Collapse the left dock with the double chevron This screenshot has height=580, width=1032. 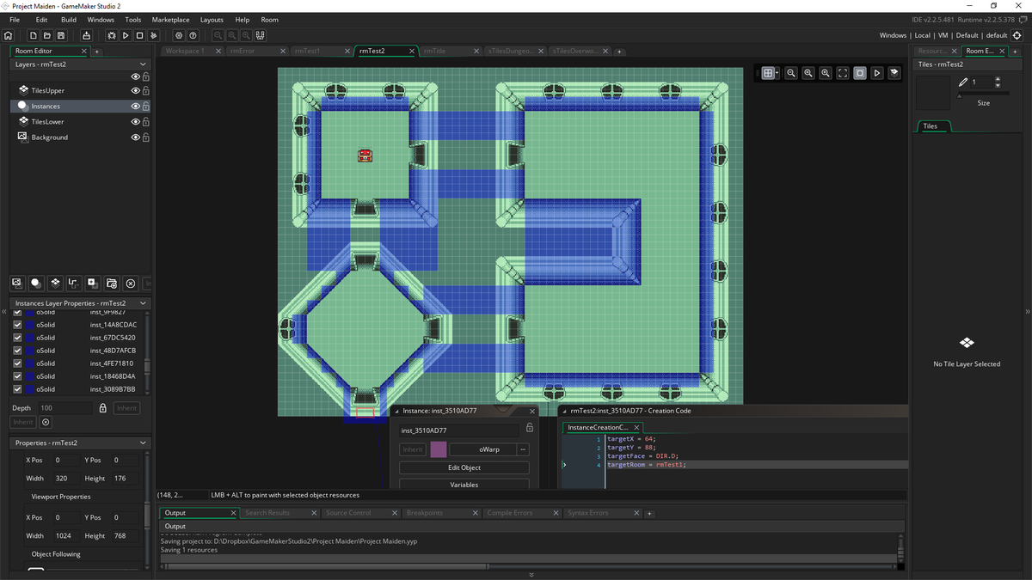click(x=4, y=312)
